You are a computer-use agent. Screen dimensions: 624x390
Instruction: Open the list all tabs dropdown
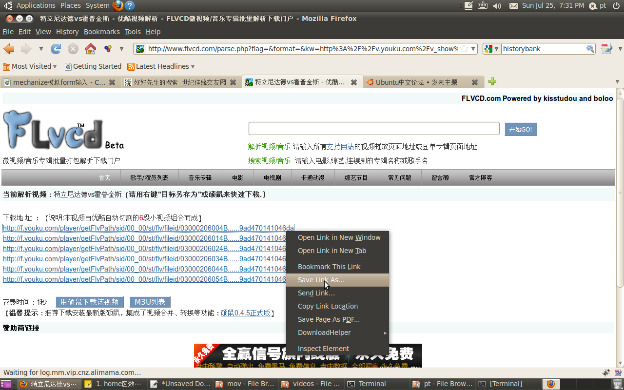click(x=617, y=82)
